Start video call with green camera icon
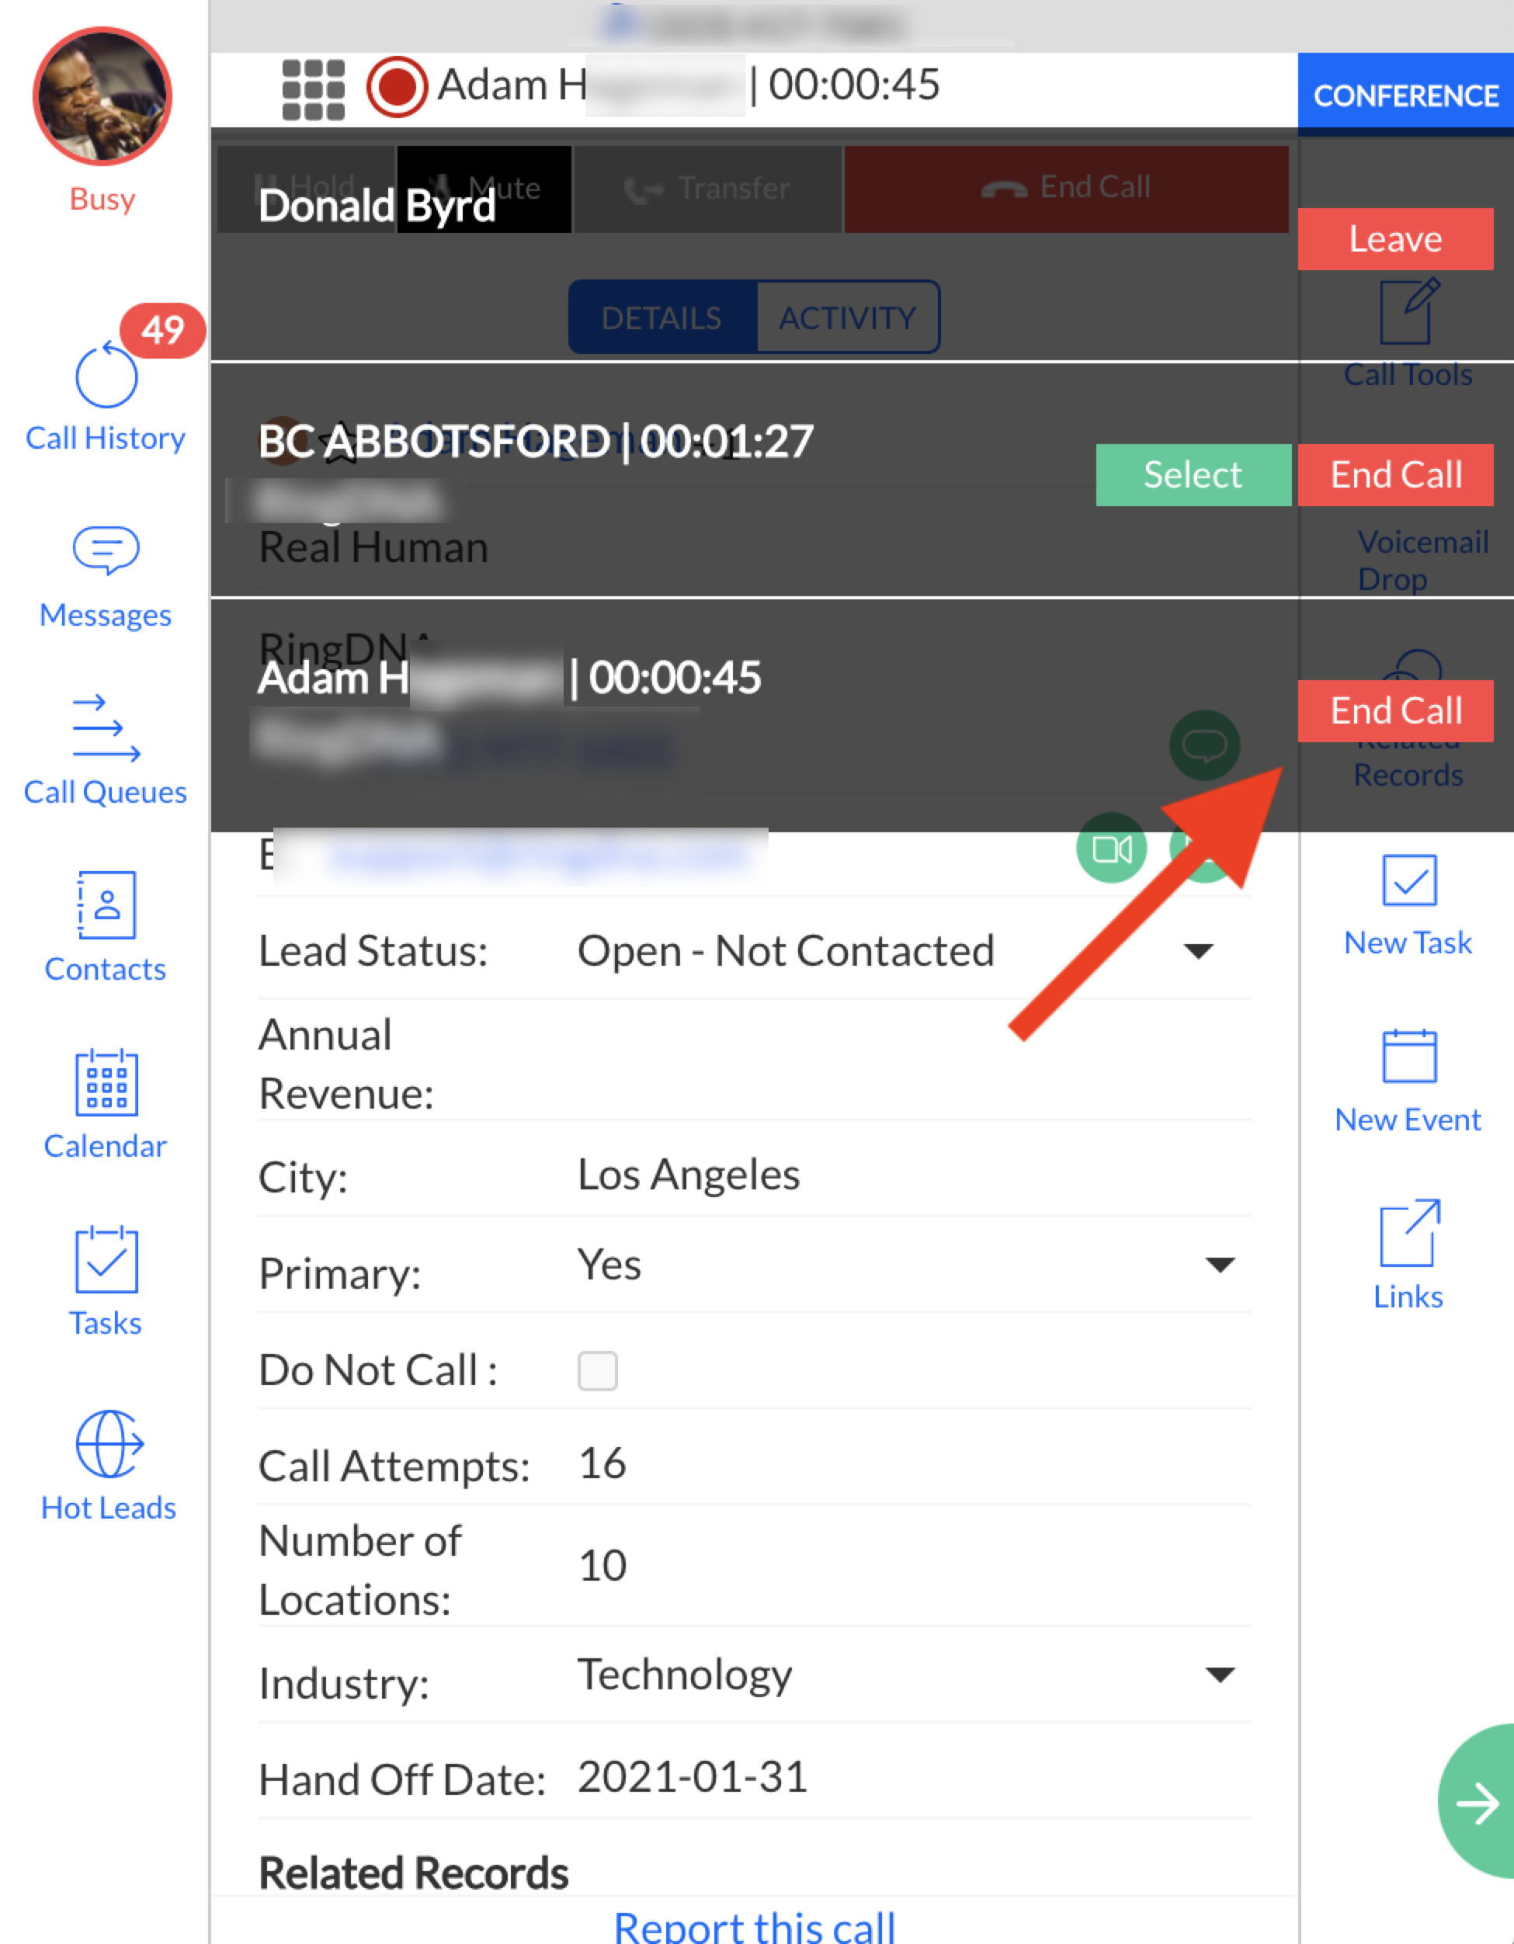This screenshot has width=1514, height=1944. (x=1111, y=849)
